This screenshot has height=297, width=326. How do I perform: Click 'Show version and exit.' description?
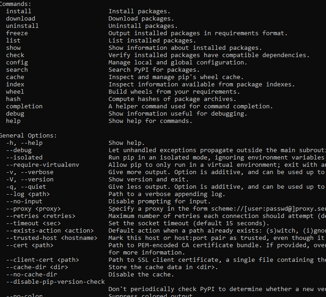pos(148,180)
